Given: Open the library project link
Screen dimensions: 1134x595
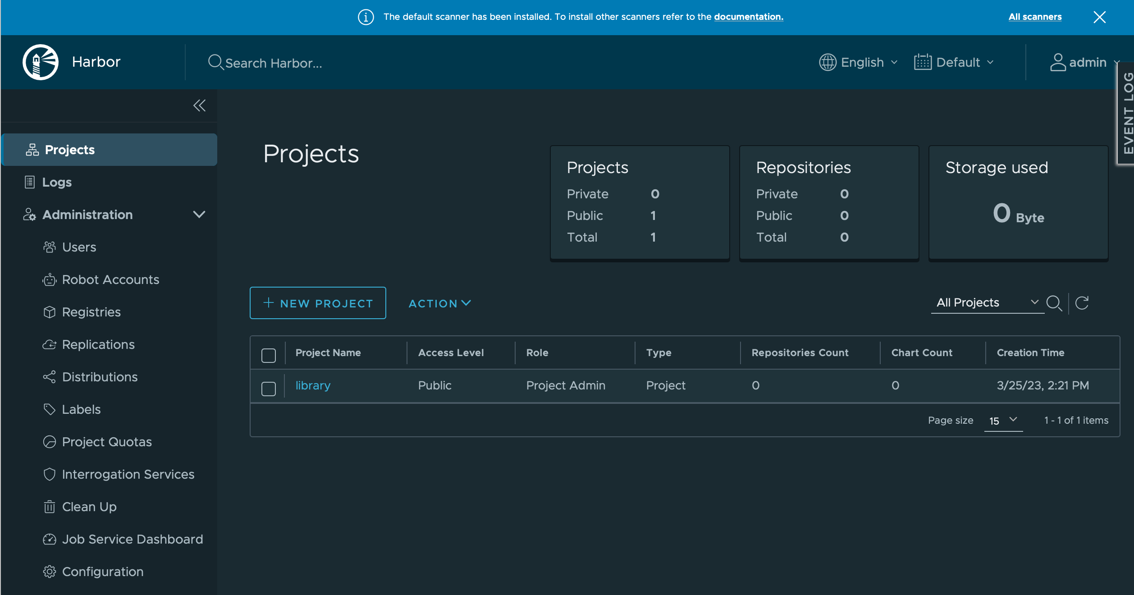Looking at the screenshot, I should pos(313,385).
